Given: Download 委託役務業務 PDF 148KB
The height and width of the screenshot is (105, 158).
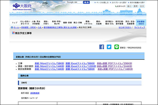Looking at the screenshot, I should [115, 69].
